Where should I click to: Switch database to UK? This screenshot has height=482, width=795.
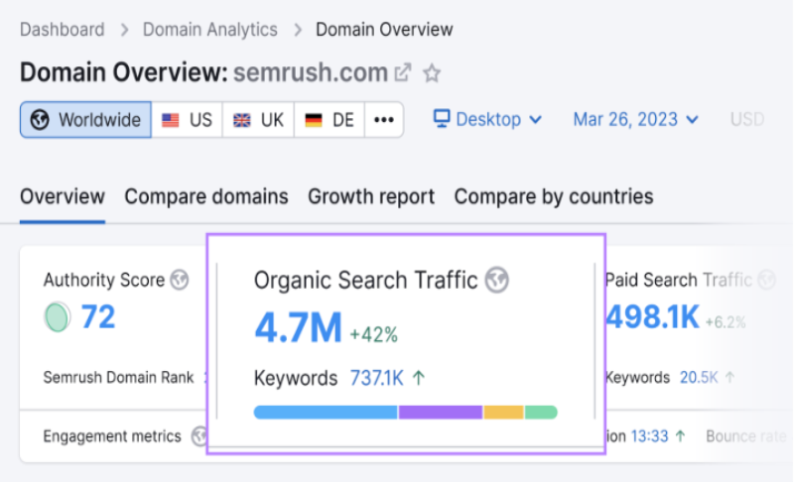tap(258, 120)
